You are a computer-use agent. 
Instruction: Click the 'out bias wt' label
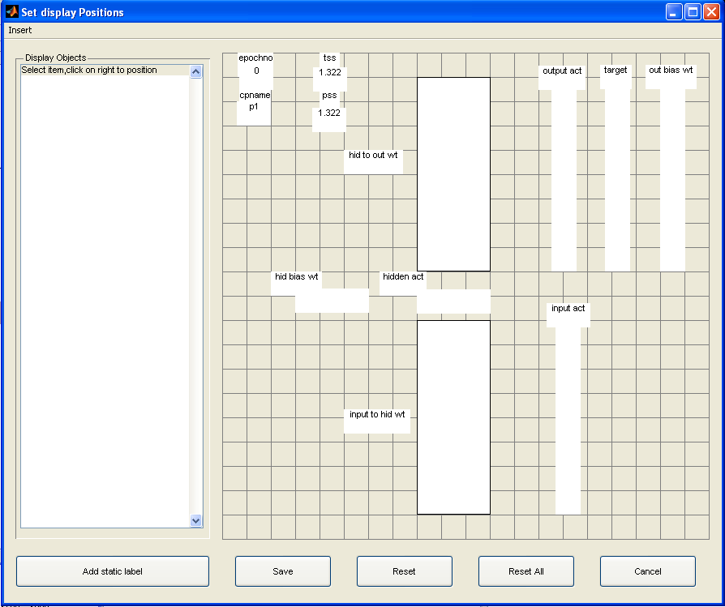coord(671,71)
